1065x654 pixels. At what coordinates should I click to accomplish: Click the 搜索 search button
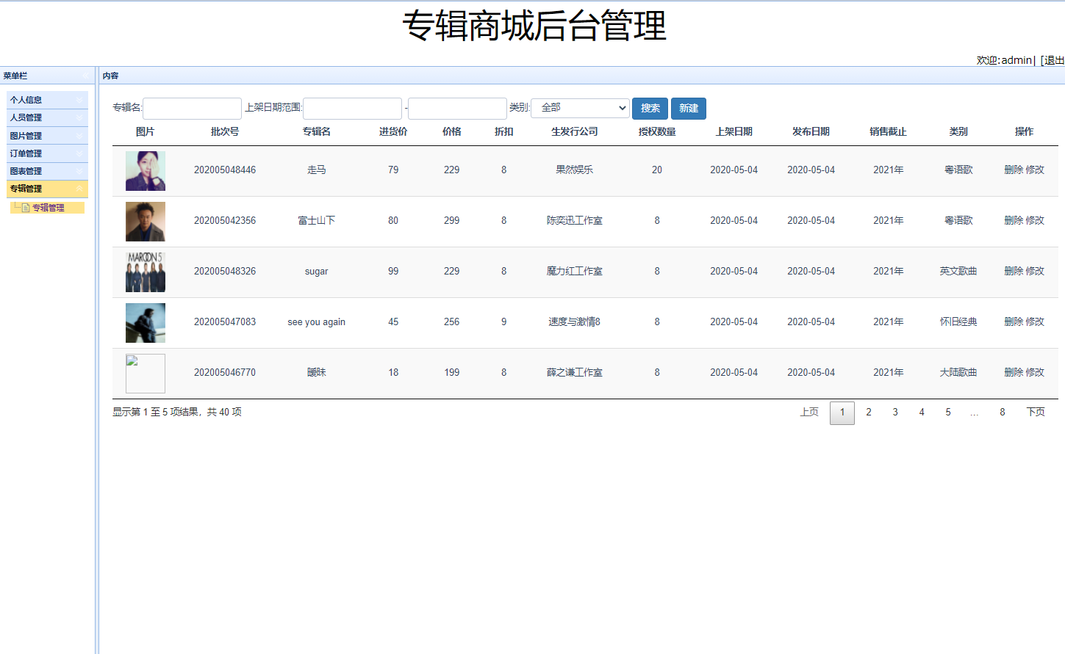(650, 108)
